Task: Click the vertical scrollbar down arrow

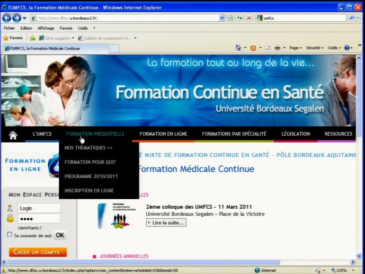Action: point(359,256)
